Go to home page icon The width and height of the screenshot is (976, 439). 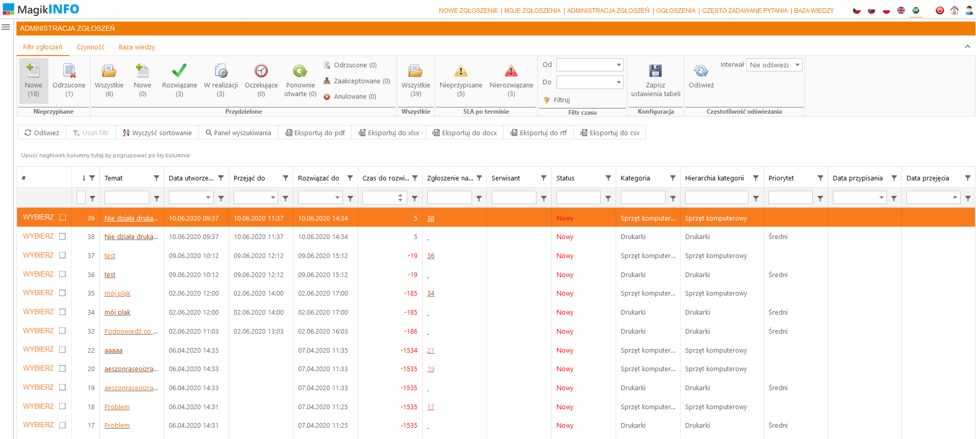[x=954, y=10]
